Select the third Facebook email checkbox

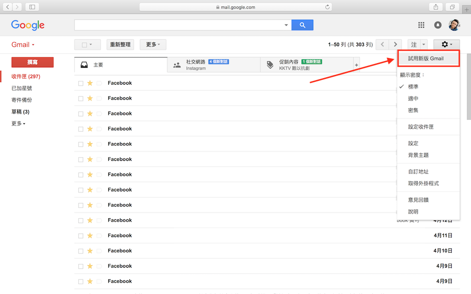click(x=81, y=114)
